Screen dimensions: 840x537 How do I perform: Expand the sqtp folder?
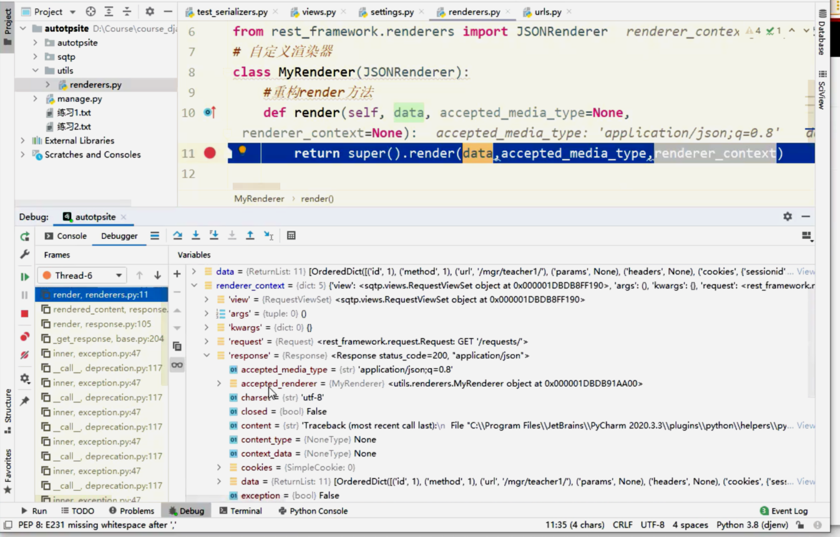36,56
